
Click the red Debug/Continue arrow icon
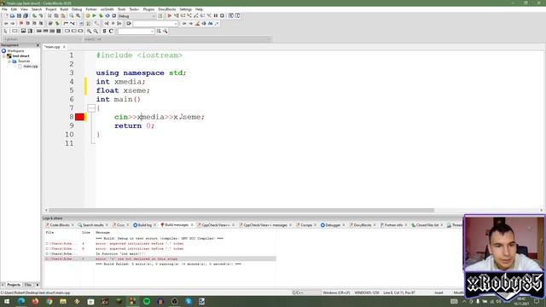tap(170, 16)
